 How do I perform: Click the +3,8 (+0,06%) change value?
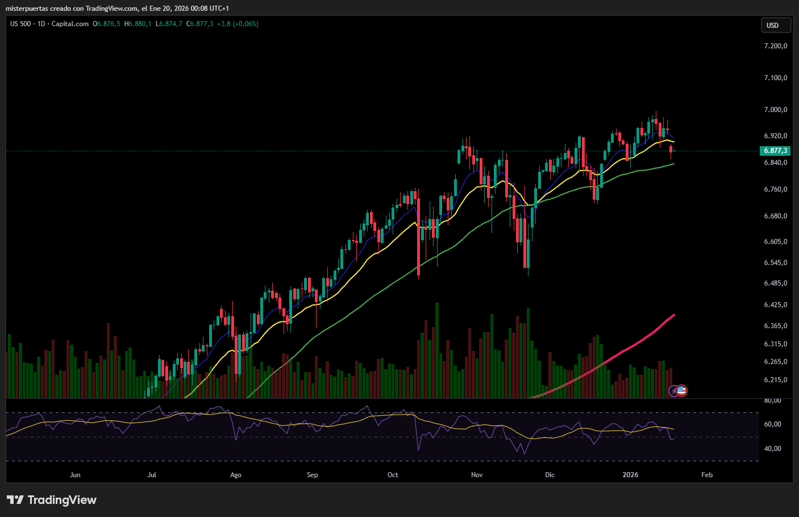[x=238, y=24]
